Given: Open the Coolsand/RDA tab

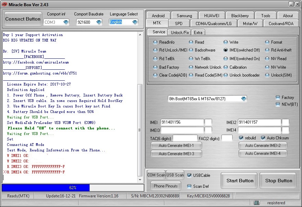Looking at the screenshot, I should [x=281, y=23].
